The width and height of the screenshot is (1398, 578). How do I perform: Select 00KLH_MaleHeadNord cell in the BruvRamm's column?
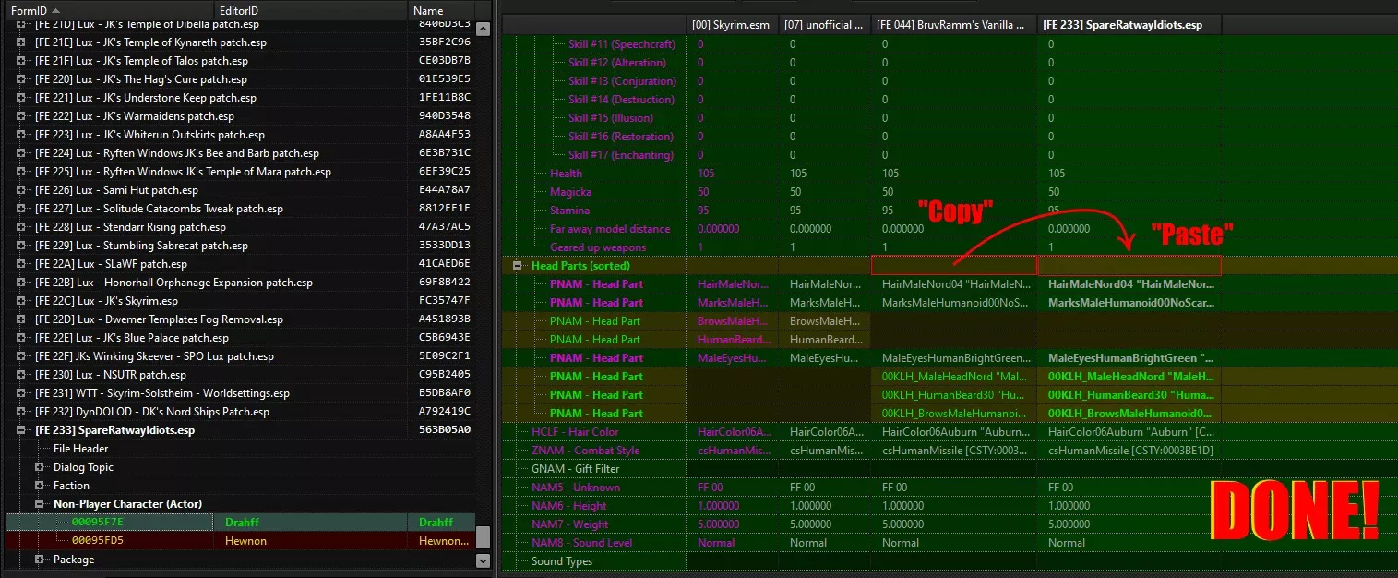[x=954, y=377]
